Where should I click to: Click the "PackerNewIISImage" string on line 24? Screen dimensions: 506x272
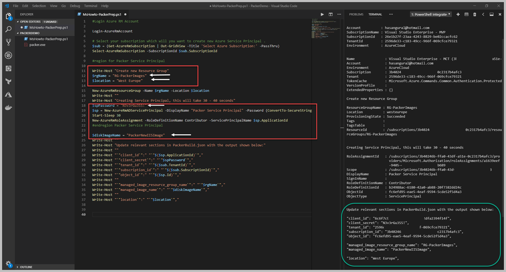[x=146, y=135]
